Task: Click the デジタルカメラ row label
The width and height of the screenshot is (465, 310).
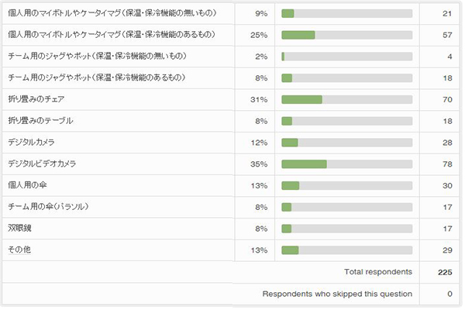Action: coord(31,143)
